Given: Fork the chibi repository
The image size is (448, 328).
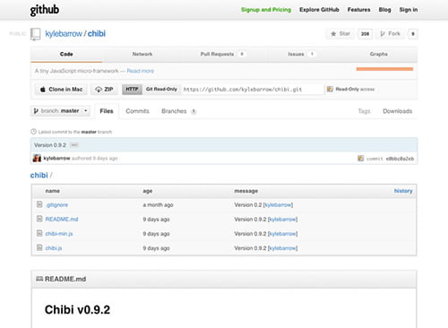Looking at the screenshot, I should (390, 34).
